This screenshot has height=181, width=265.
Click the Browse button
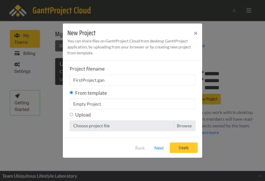[x=184, y=126]
